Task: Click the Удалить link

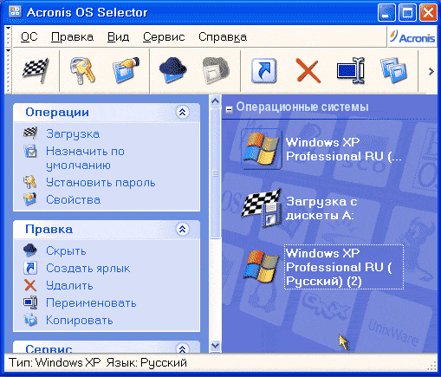Action: pyautogui.click(x=69, y=286)
